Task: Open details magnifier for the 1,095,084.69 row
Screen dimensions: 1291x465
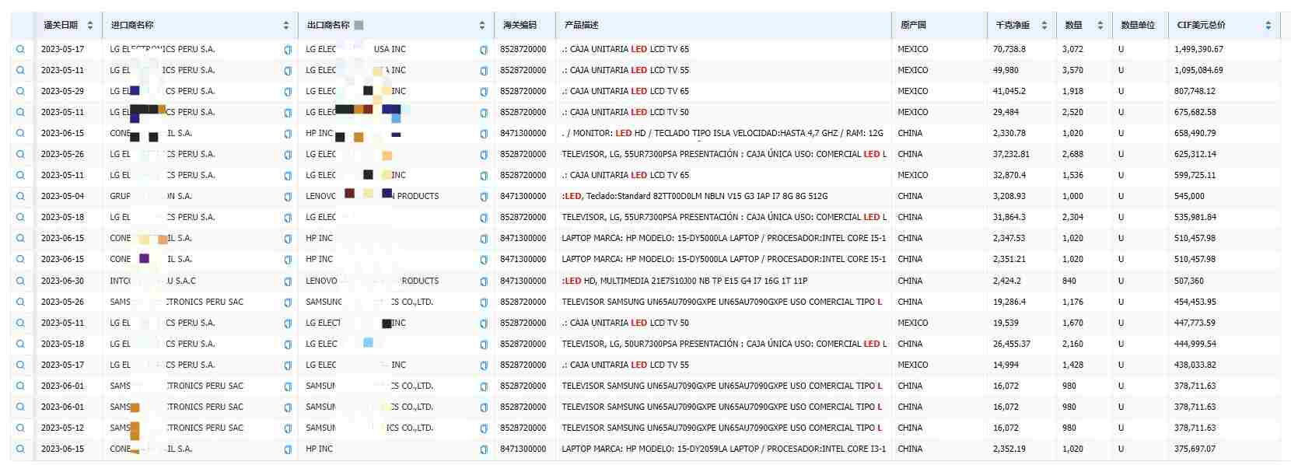Action: click(20, 70)
